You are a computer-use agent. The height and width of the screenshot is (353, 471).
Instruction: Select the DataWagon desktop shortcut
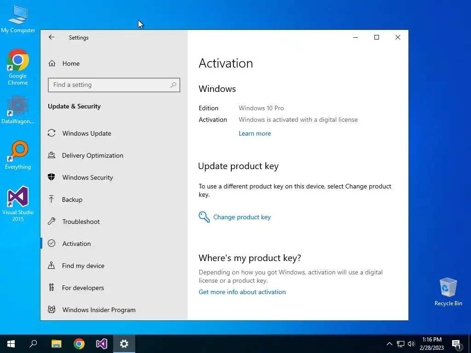[x=18, y=110]
